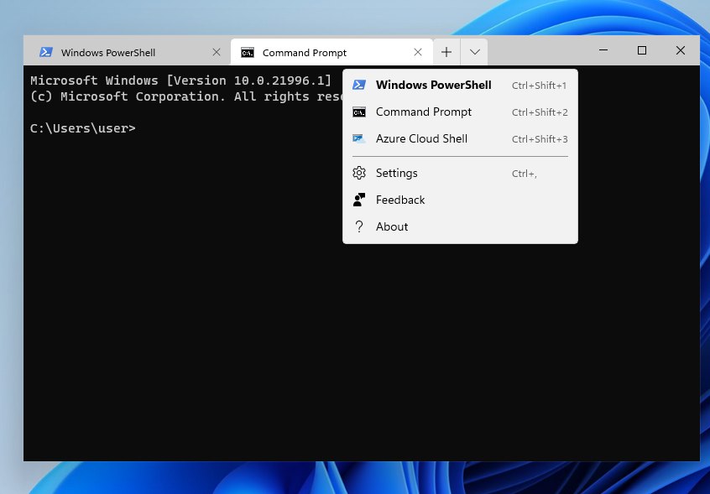Open the Feedback menu entry
The image size is (710, 494).
point(460,200)
